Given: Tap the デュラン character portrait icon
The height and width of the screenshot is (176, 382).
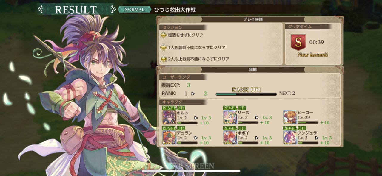Looking at the screenshot, I should point(169,138).
